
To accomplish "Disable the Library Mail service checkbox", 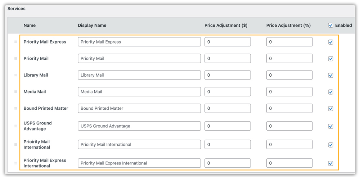I will tap(330, 75).
